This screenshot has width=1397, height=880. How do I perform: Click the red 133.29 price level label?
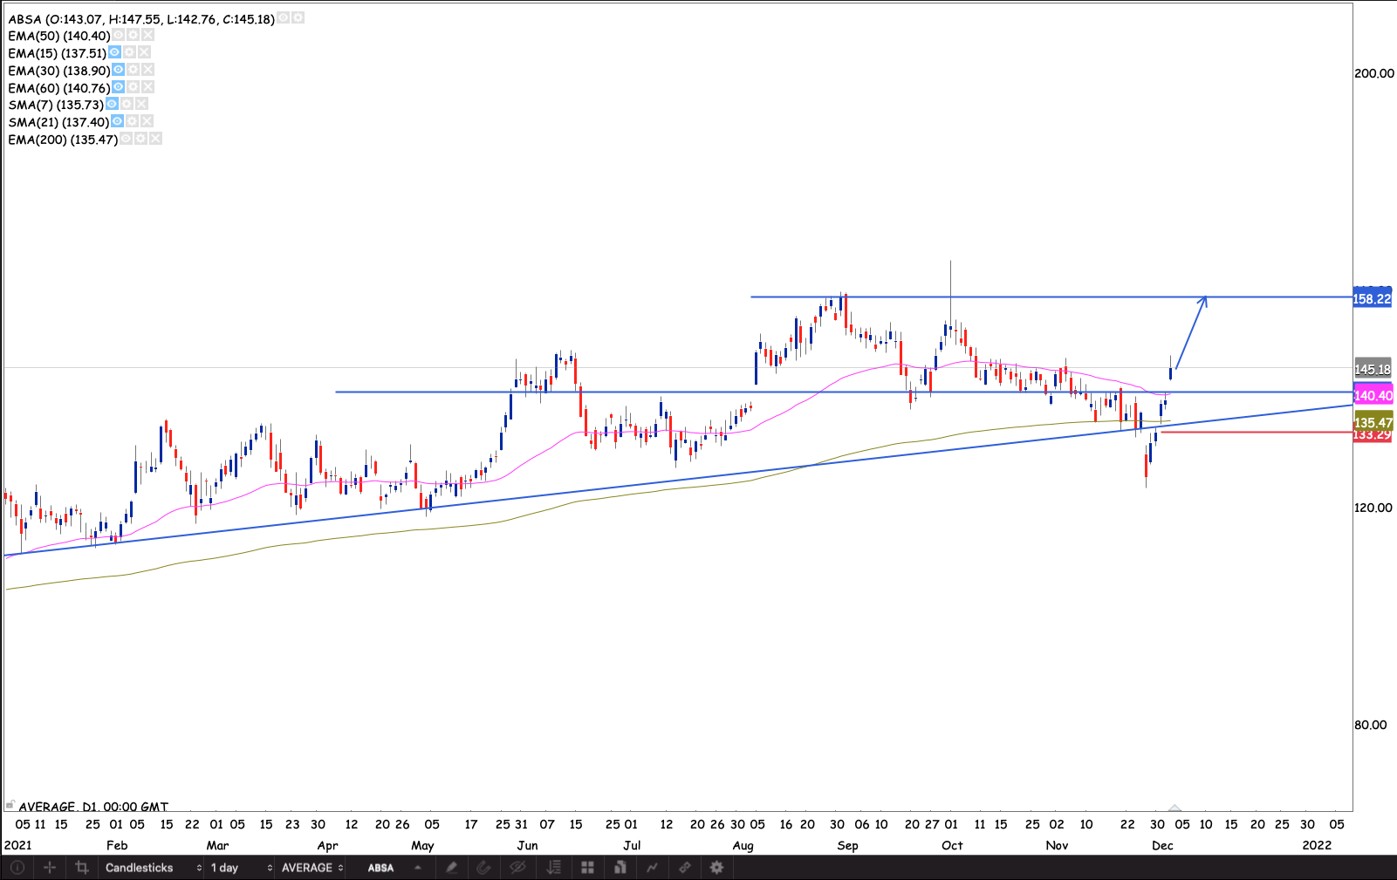pos(1372,435)
